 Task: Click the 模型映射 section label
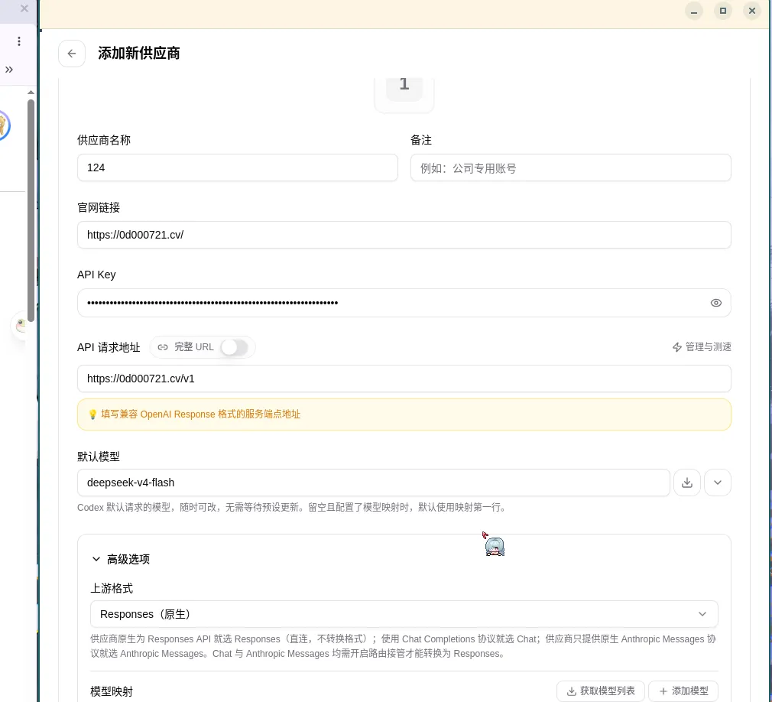click(112, 691)
